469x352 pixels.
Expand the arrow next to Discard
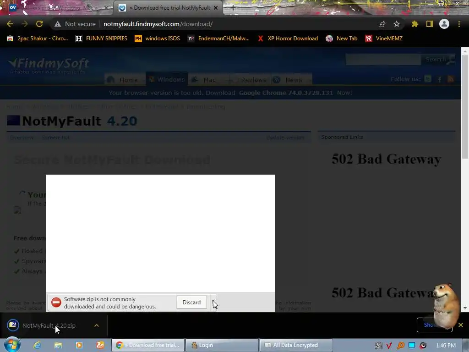(x=213, y=302)
